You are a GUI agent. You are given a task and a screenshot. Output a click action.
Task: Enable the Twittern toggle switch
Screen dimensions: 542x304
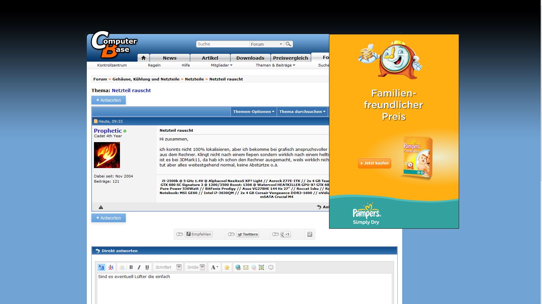(231, 234)
